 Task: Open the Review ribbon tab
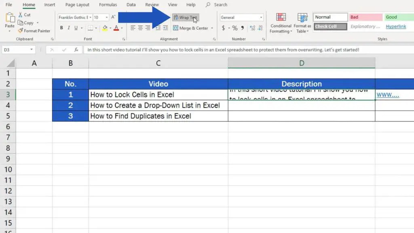point(152,5)
